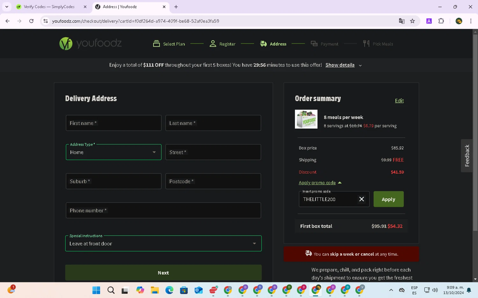This screenshot has height=298, width=478.
Task: Launch Copilot from the taskbar
Action: pos(140,290)
